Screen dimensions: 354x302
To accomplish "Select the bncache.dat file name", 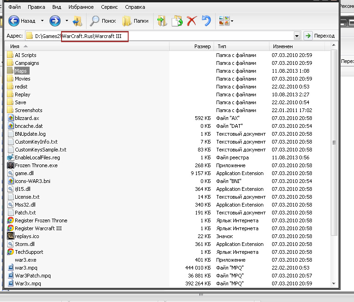I will (29, 126).
